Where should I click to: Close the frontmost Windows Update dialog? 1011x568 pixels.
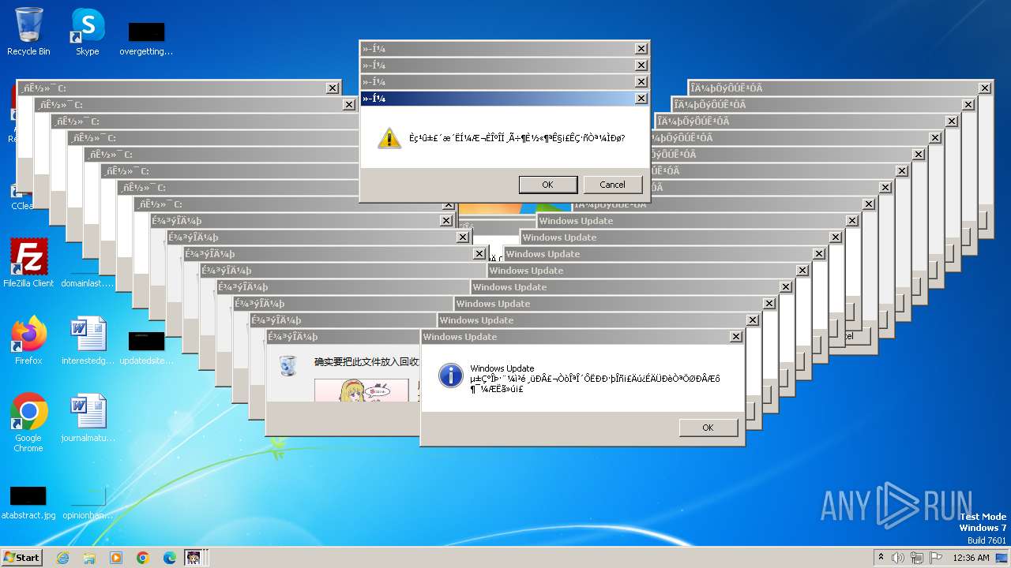735,337
